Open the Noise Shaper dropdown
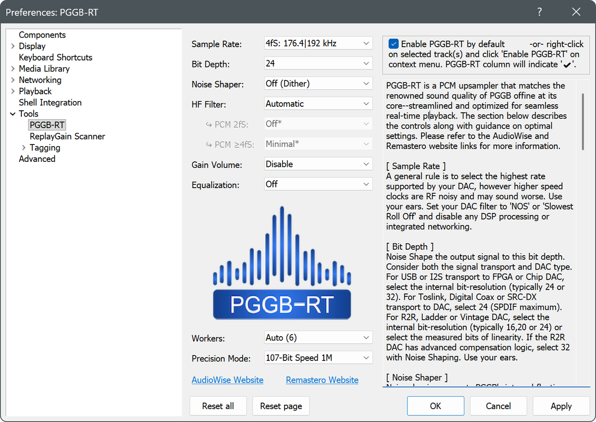596x422 pixels. (318, 83)
